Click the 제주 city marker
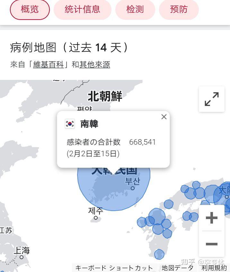Screen dimensions: 230x272 point(96,218)
